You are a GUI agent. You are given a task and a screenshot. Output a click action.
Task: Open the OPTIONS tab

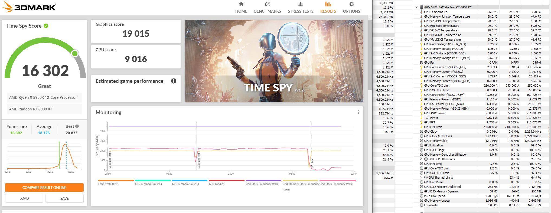click(x=351, y=8)
